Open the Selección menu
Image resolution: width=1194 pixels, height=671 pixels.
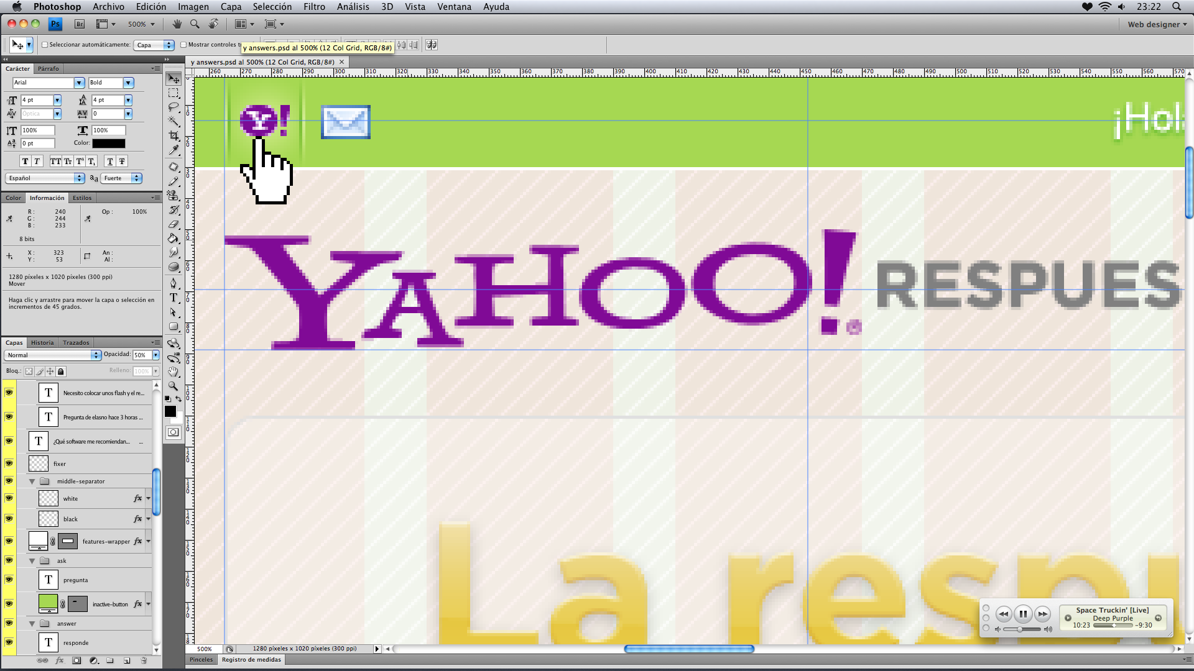point(272,7)
